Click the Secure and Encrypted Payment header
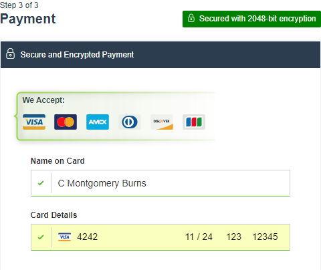 (x=160, y=55)
